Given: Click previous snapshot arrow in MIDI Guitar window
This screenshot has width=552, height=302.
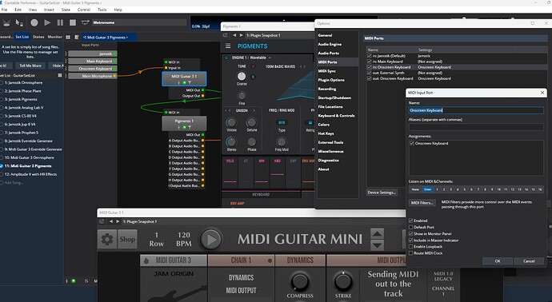Looking at the screenshot, I should (111, 221).
